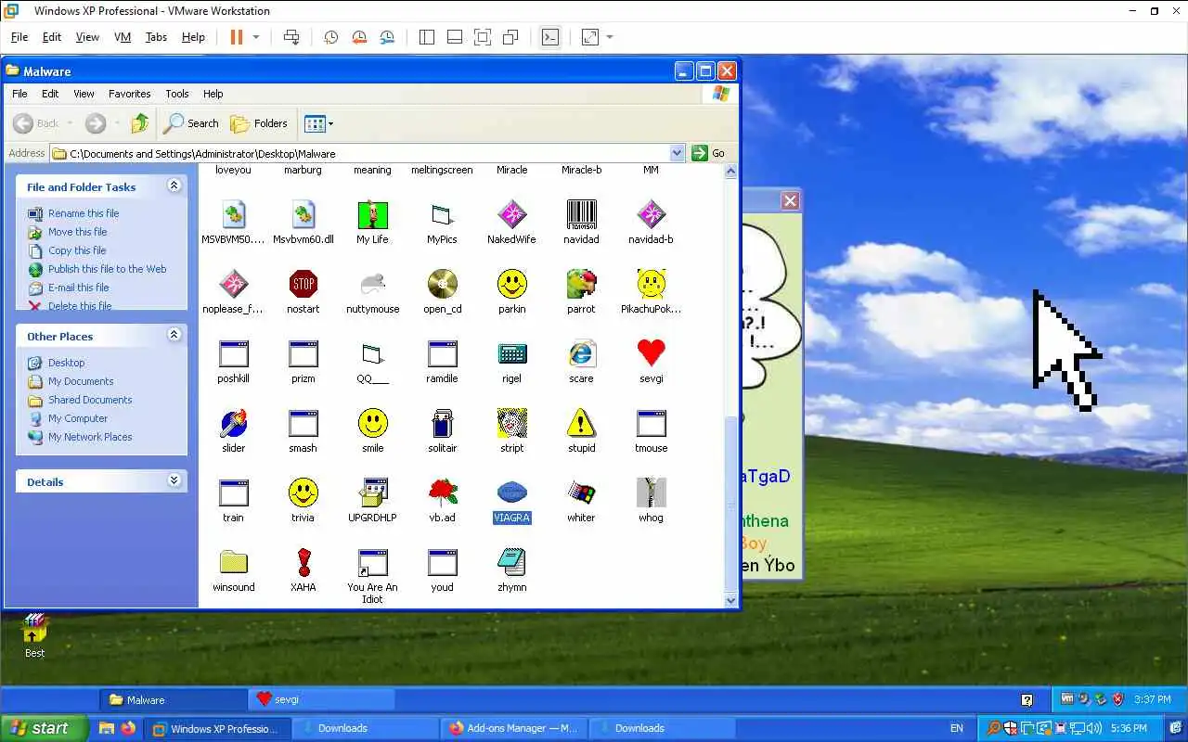Image resolution: width=1188 pixels, height=742 pixels.
Task: Click VMware send Ctrl+Alt+Del toolbar icon
Action: click(291, 37)
